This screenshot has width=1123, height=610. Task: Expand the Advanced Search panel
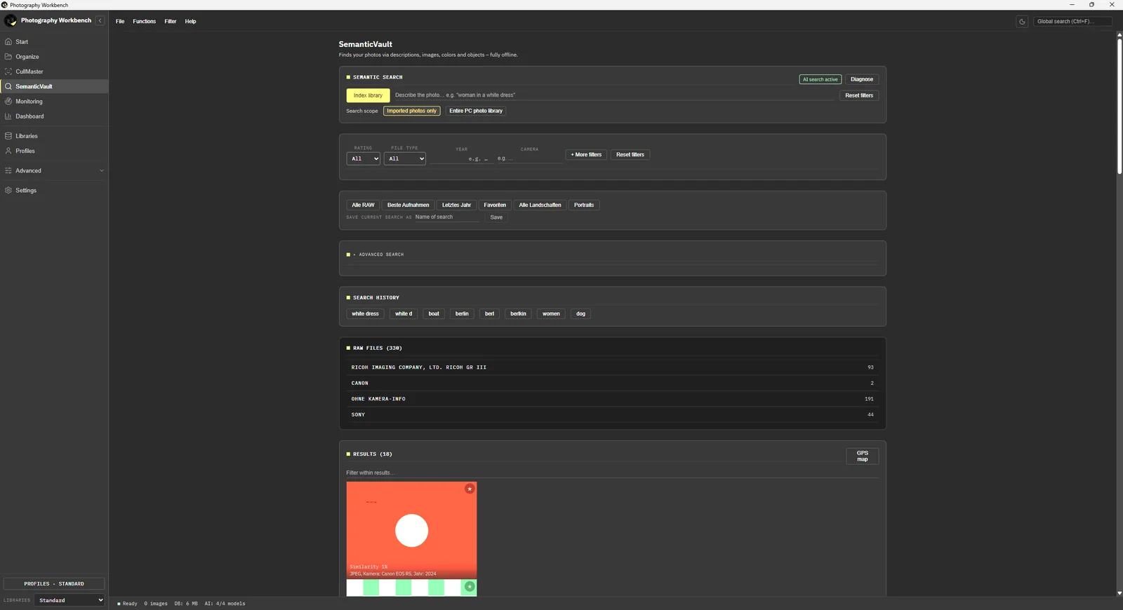(x=378, y=255)
